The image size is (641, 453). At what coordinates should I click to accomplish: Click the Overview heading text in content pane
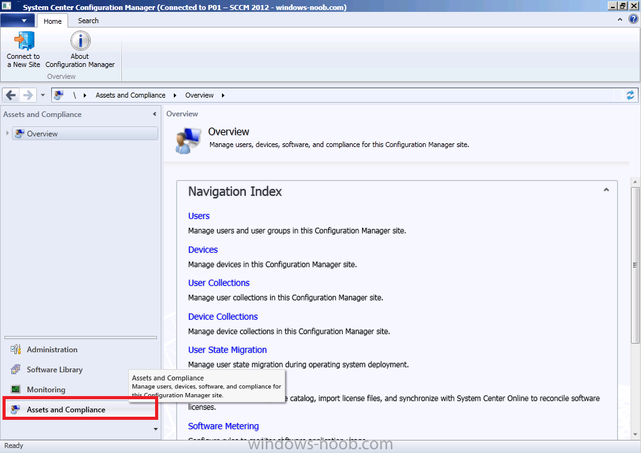[x=228, y=131]
